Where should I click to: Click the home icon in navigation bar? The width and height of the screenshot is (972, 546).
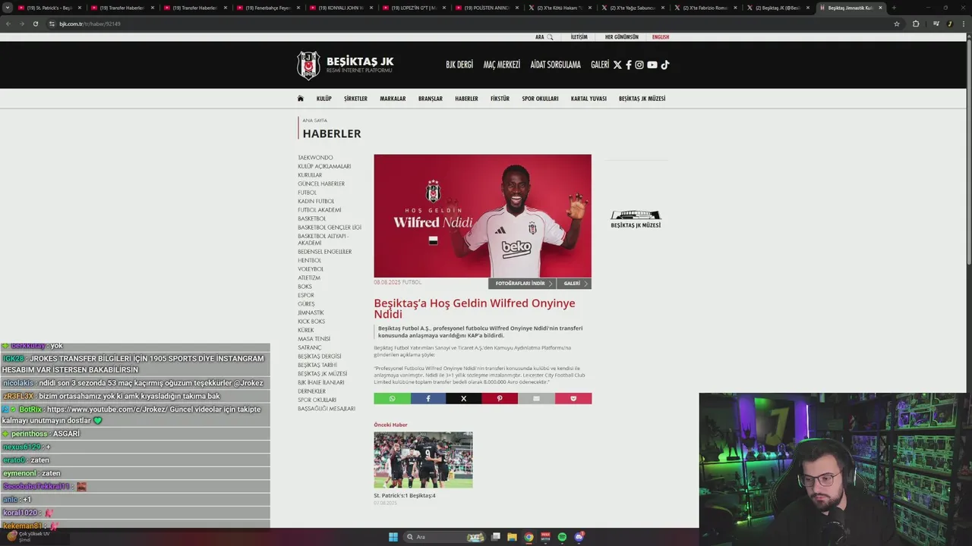click(x=301, y=99)
